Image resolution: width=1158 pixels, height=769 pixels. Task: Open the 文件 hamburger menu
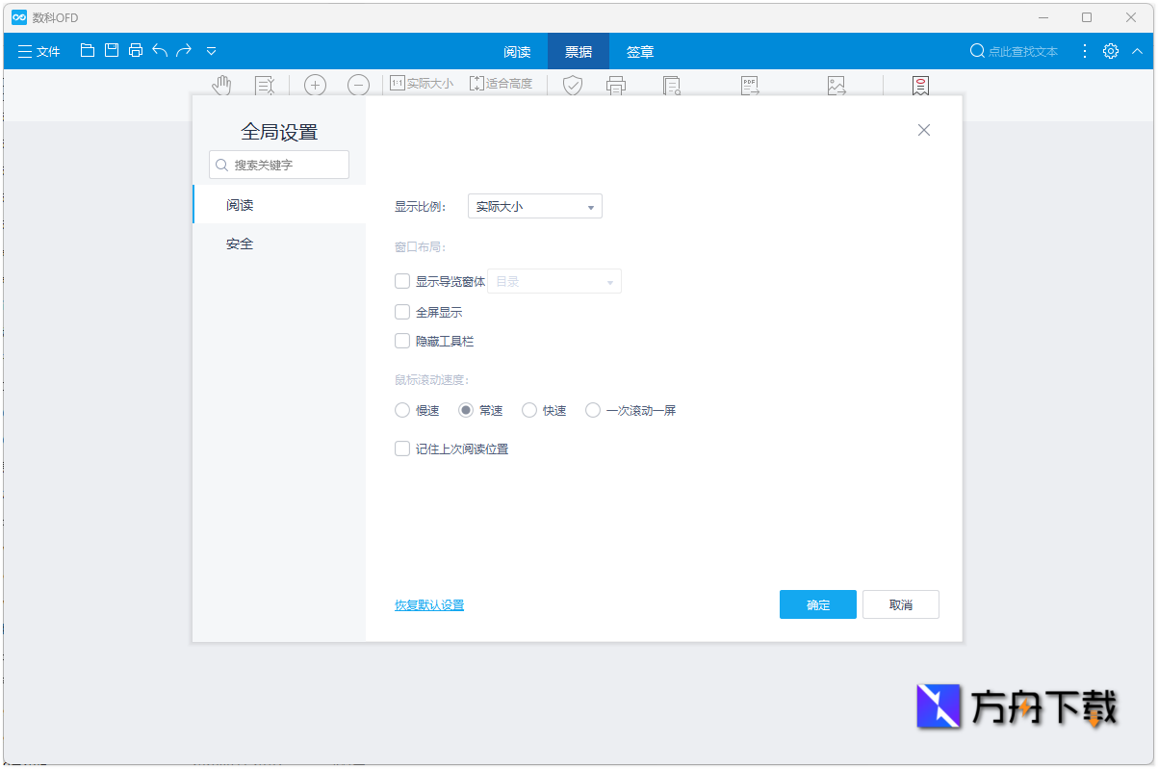point(39,51)
